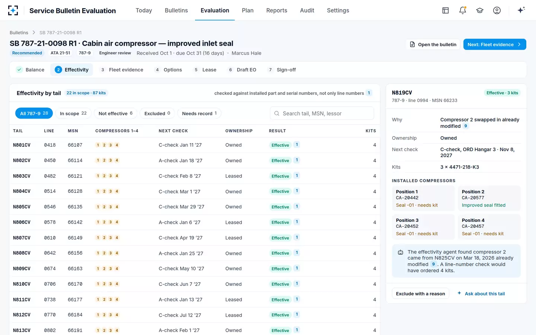Viewport: 536px width, 335px height.
Task: Go to the Balance step
Action: (x=31, y=70)
